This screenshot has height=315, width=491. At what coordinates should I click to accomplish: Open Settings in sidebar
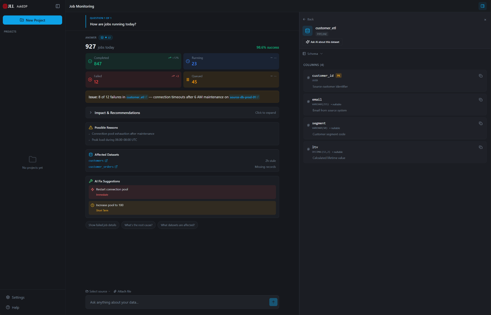(x=15, y=297)
